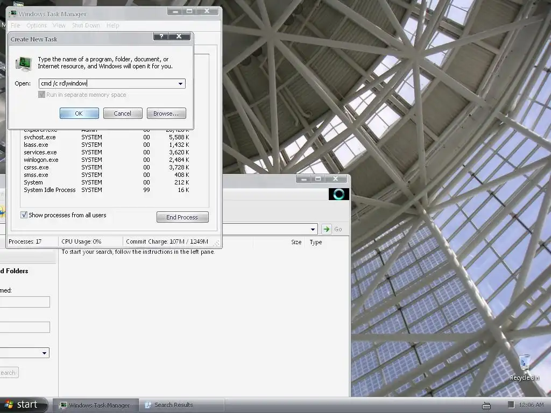Click the green Go arrow icon
Viewport: 551px width, 413px height.
[x=327, y=229]
